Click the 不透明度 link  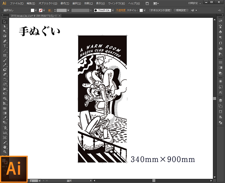point(121,10)
